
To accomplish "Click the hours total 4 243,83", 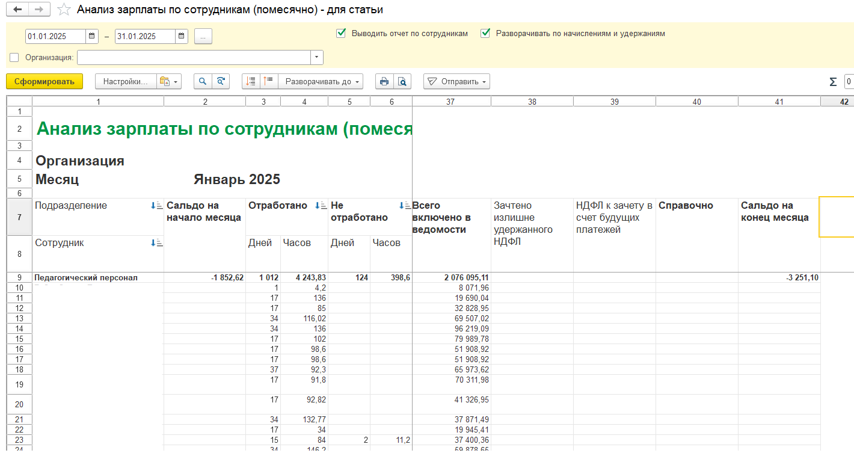I will (311, 277).
